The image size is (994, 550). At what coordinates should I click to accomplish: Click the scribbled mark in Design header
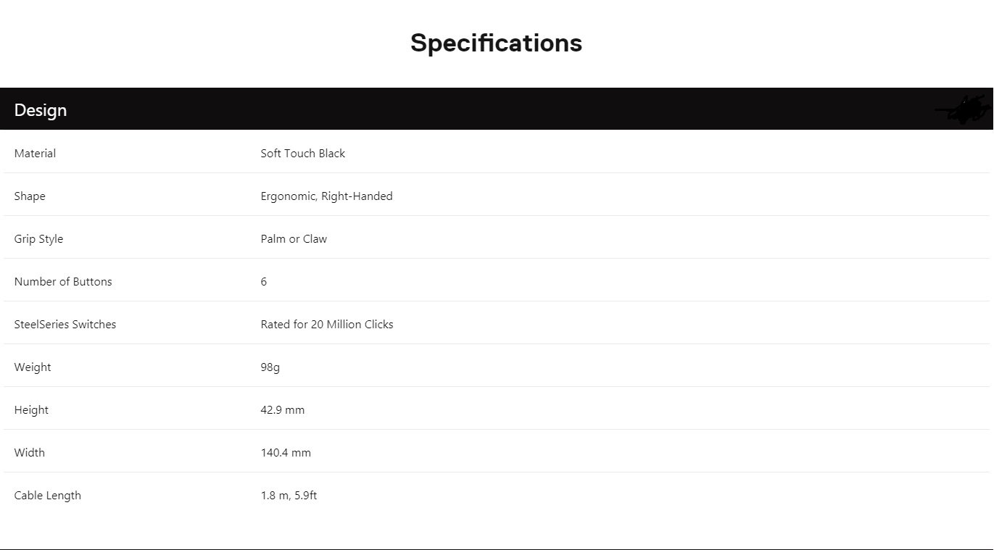click(x=965, y=110)
